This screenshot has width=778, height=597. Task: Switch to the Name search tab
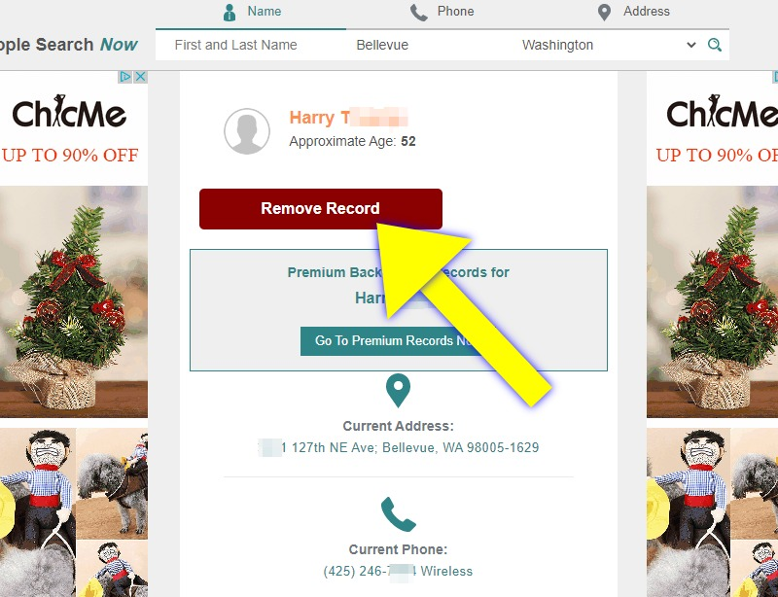pyautogui.click(x=251, y=12)
